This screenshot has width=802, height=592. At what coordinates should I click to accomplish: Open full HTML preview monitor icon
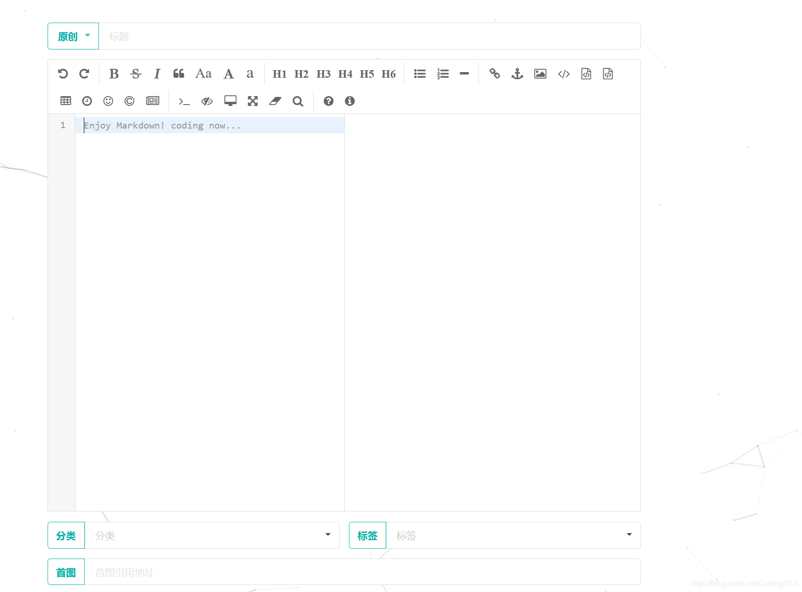pos(230,101)
